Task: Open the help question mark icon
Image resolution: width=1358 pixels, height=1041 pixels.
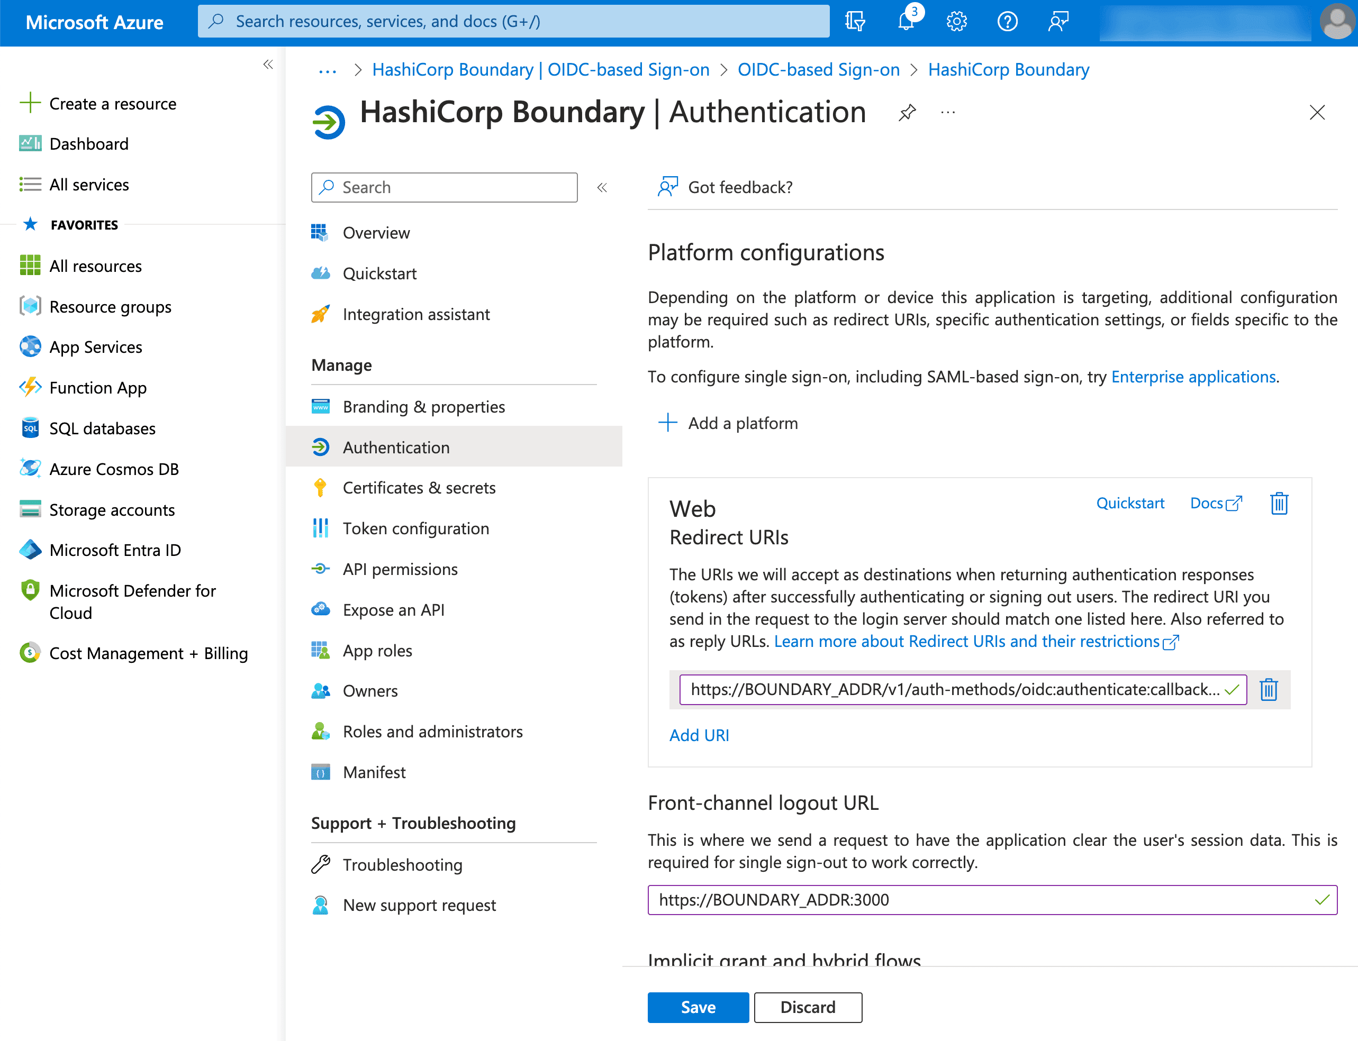Action: point(1007,22)
